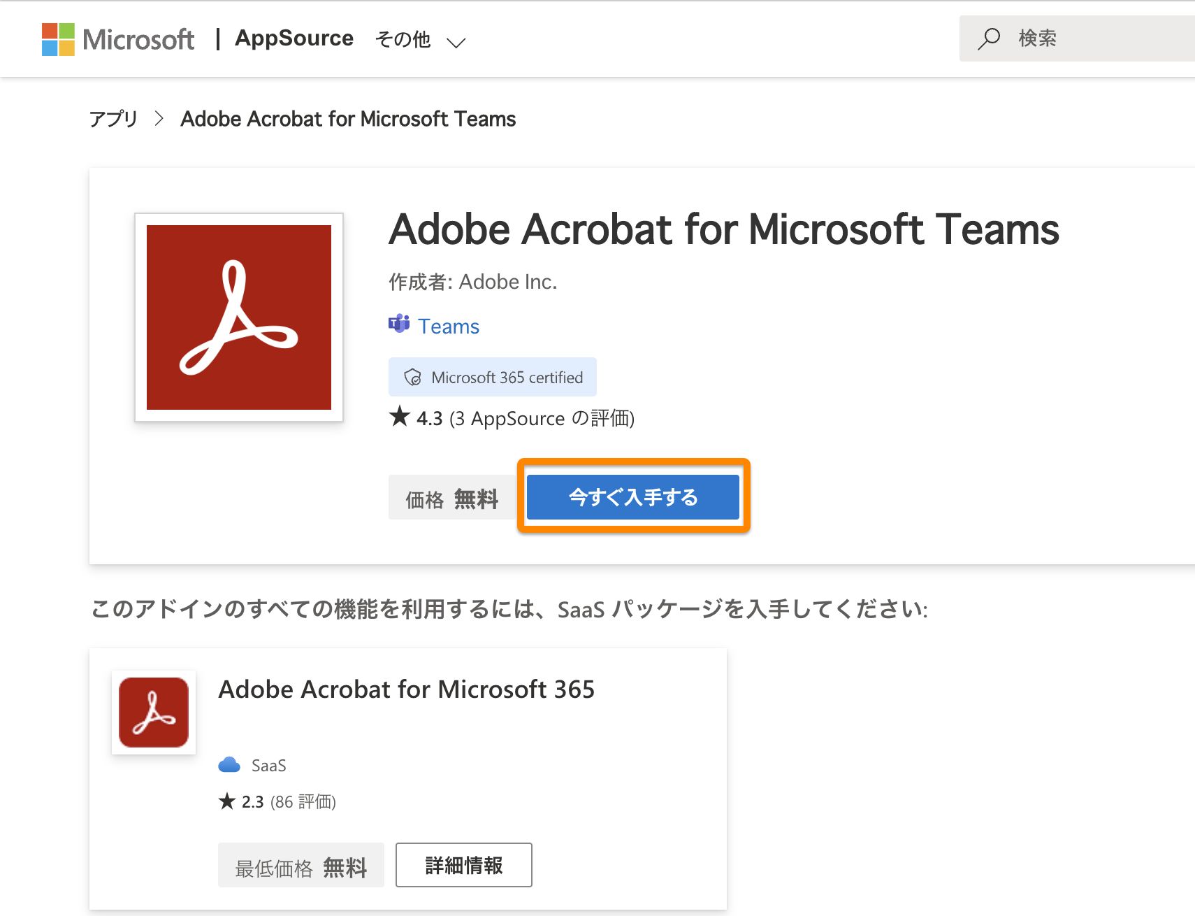Click the star icon next to the 2.3 rating

click(x=227, y=801)
